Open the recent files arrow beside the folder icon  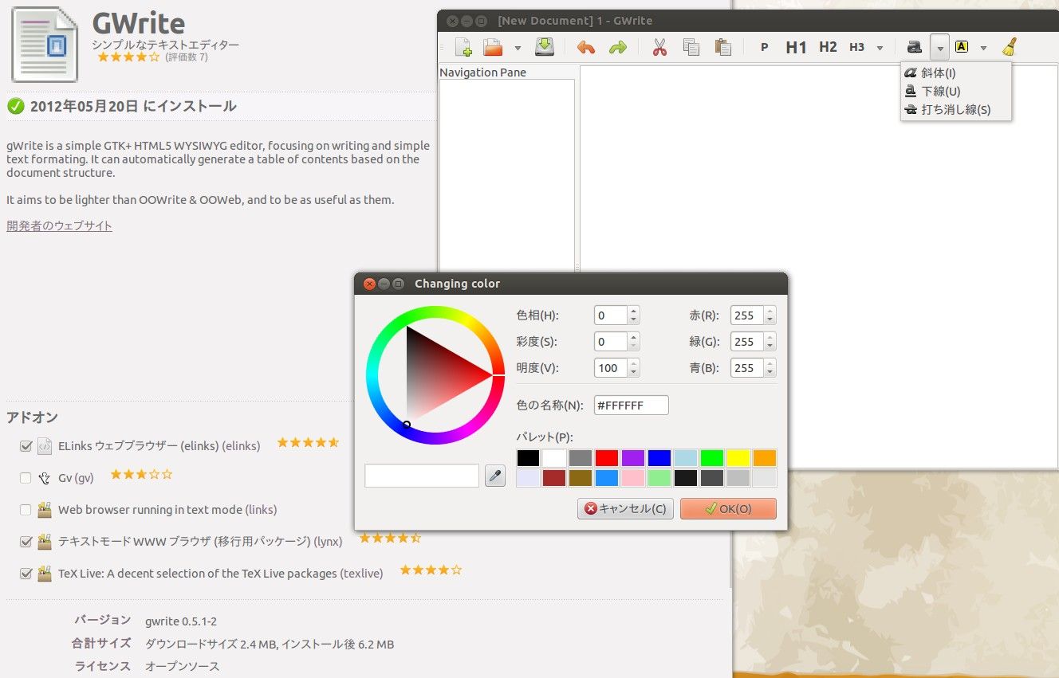(x=518, y=48)
